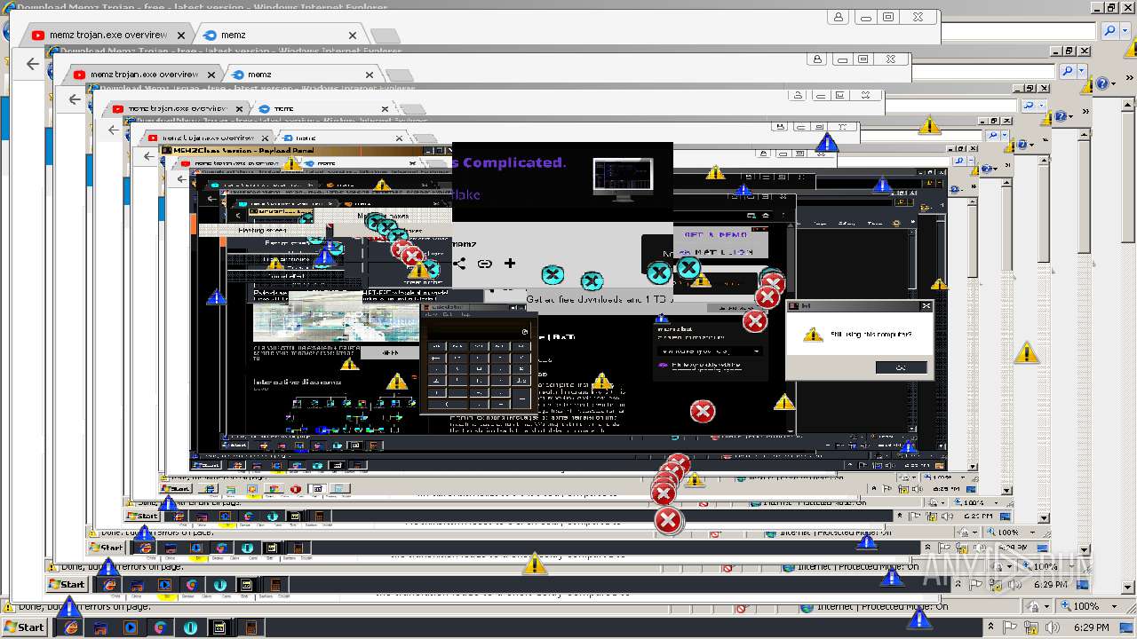Open Internet Explorer icon on bottom-most taskbar
Screen dimensions: 1137x639
click(70, 627)
